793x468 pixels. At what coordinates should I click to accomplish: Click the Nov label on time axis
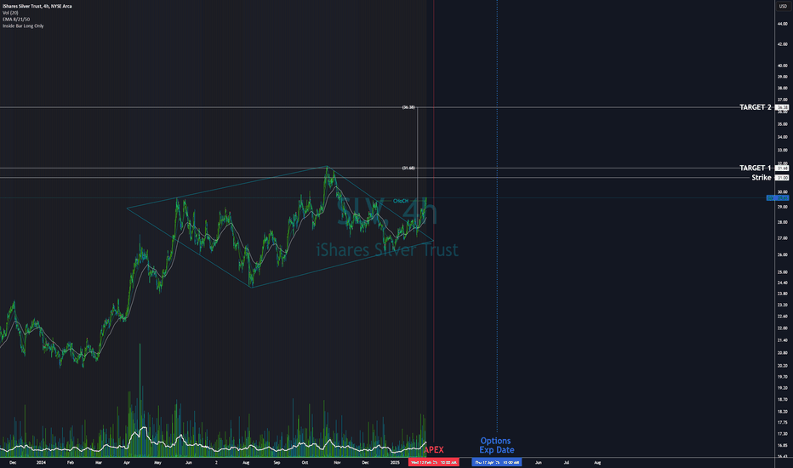pyautogui.click(x=337, y=462)
